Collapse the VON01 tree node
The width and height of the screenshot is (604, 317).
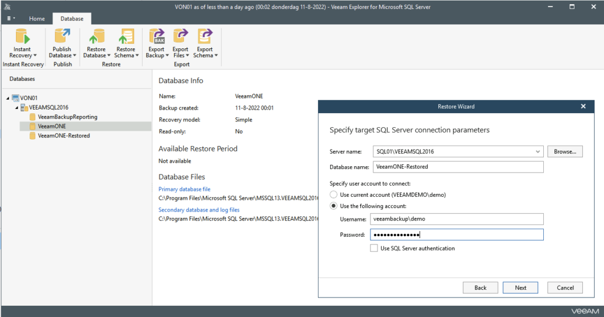click(8, 98)
